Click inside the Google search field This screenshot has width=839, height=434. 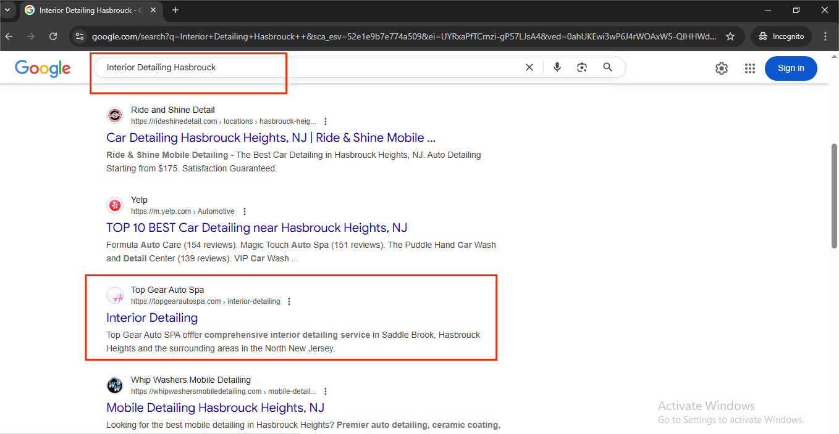point(309,67)
